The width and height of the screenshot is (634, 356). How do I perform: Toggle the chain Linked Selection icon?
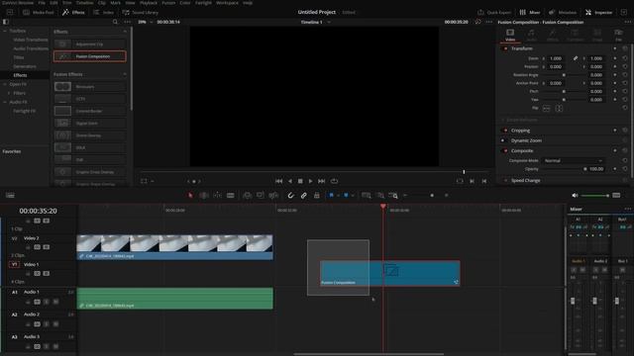tap(304, 196)
